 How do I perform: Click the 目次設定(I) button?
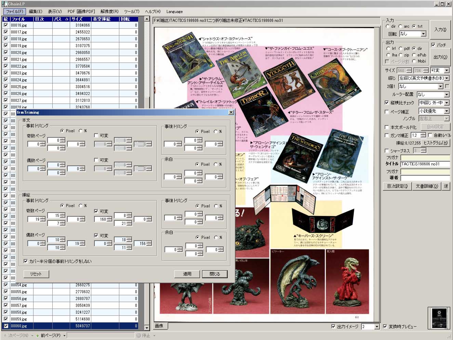397,186
